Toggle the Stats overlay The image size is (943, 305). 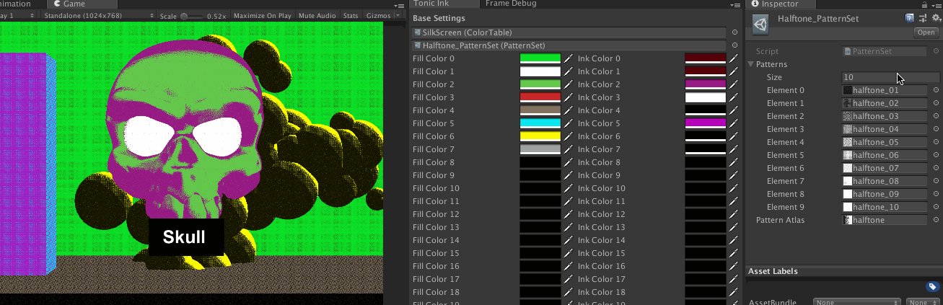[x=350, y=15]
